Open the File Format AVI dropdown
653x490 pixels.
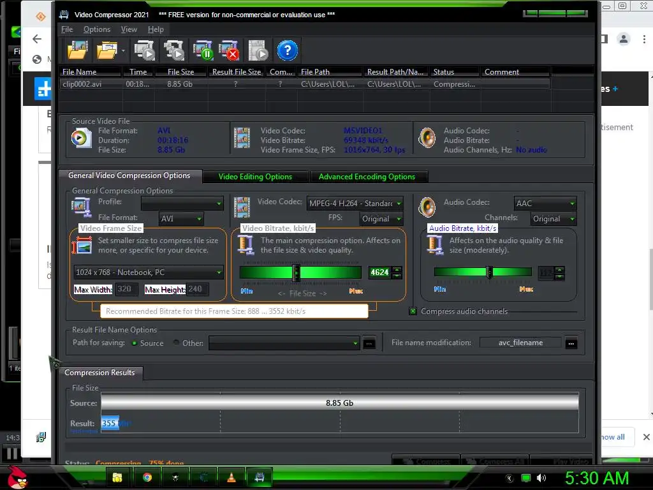181,219
